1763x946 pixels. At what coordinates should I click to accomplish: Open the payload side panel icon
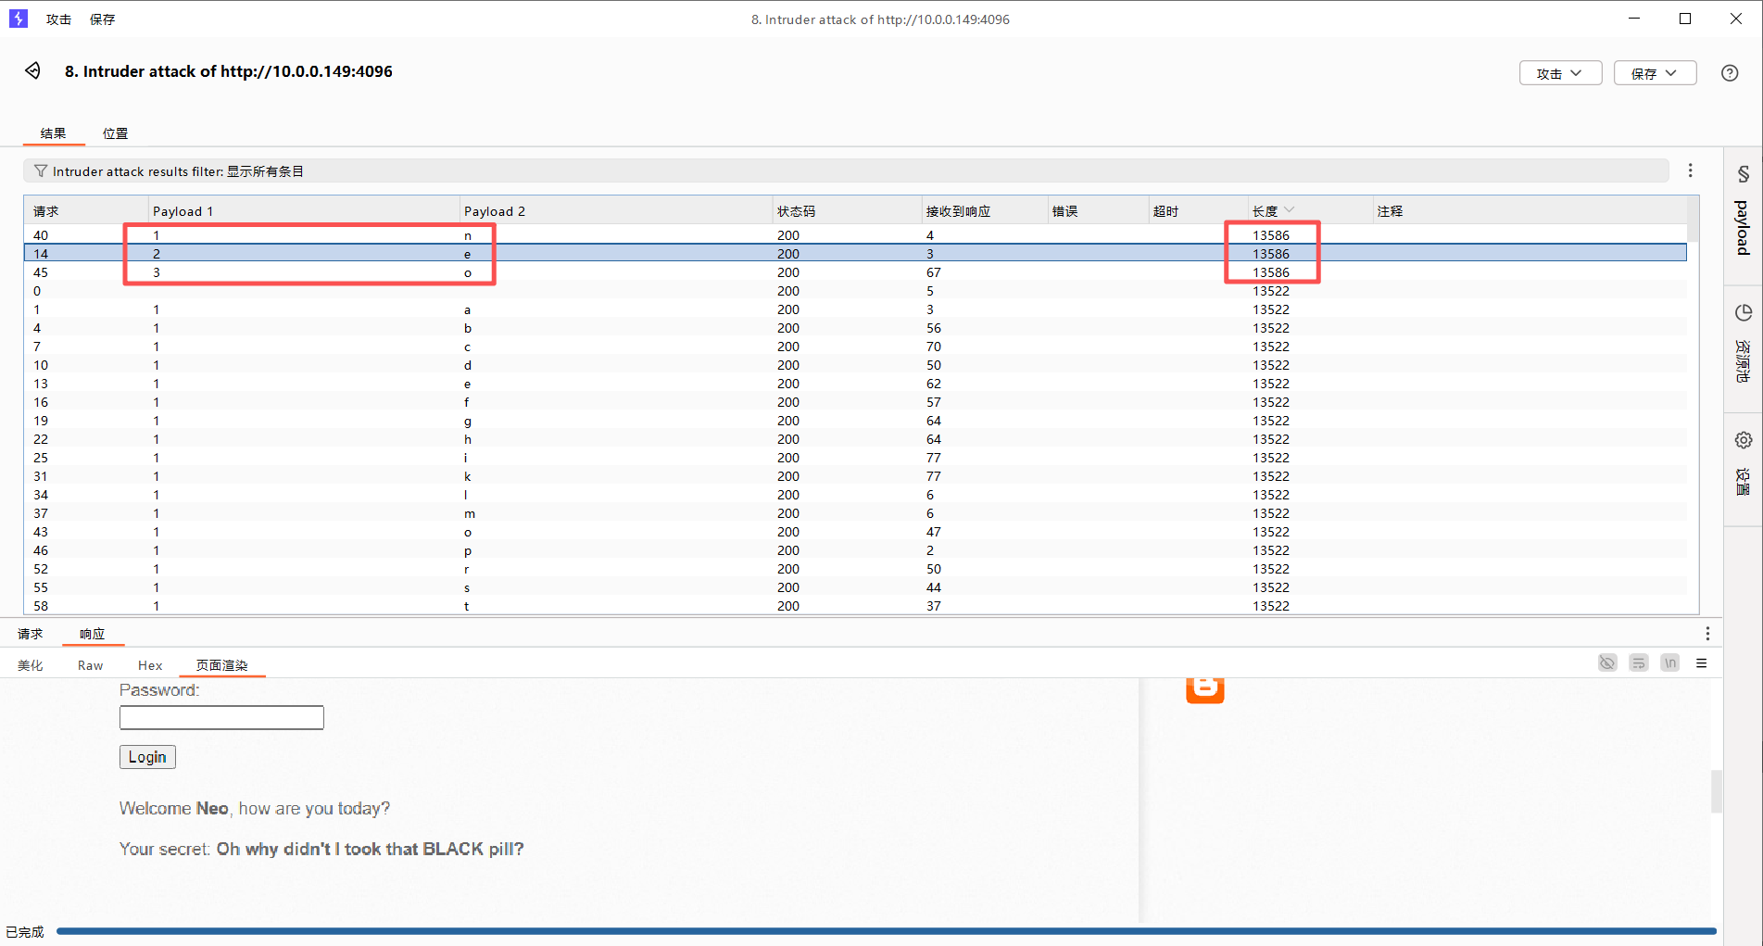point(1744,174)
